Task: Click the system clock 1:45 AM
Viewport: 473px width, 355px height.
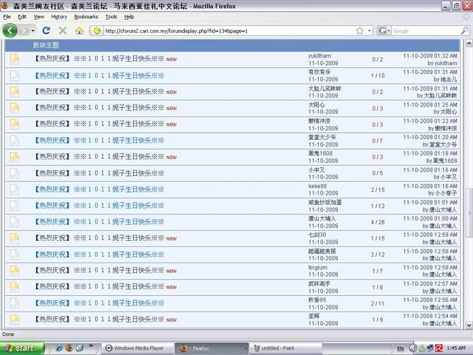Action: [456, 348]
